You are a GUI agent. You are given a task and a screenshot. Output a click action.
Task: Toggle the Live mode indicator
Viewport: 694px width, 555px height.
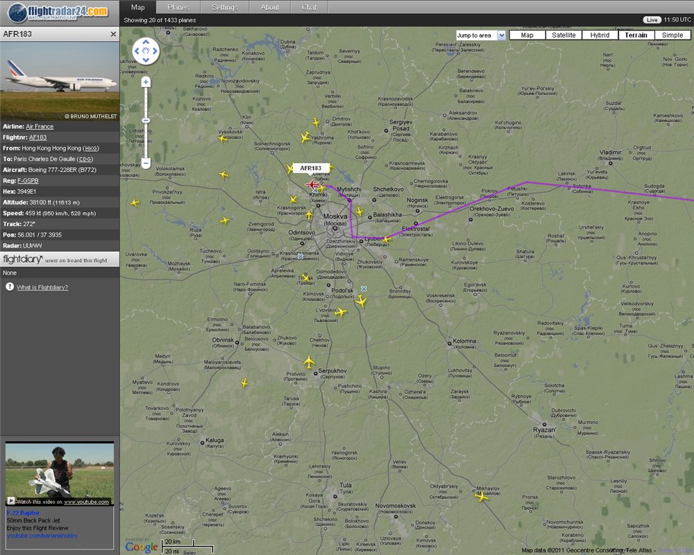point(652,20)
